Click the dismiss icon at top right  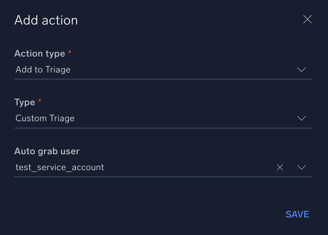pos(307,19)
